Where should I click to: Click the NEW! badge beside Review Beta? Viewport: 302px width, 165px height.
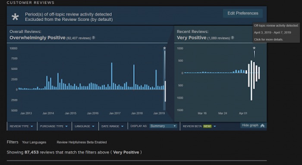208,126
